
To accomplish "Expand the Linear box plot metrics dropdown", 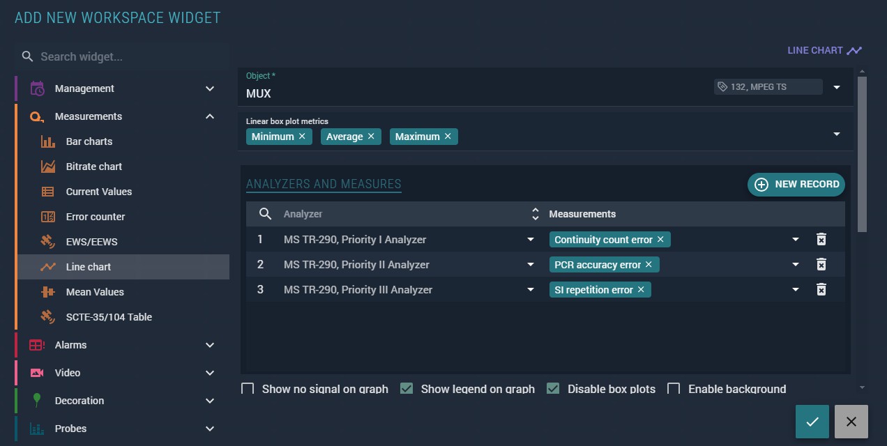I will pos(837,134).
